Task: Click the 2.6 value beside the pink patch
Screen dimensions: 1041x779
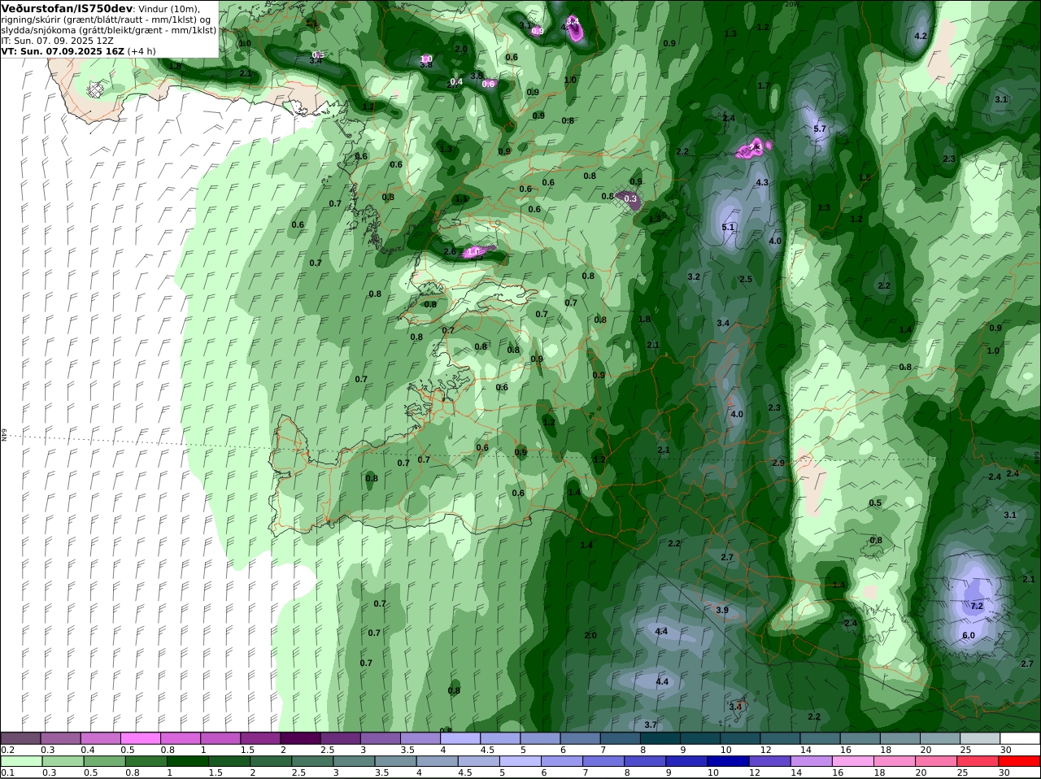Action: pyautogui.click(x=451, y=252)
